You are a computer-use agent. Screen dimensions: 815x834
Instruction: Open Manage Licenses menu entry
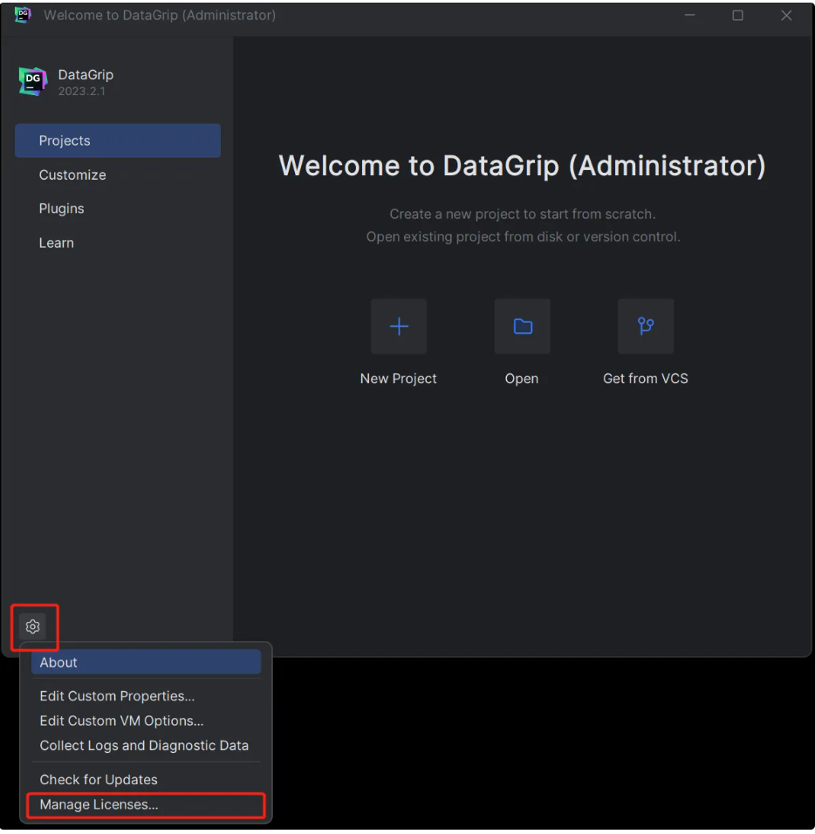pos(146,804)
